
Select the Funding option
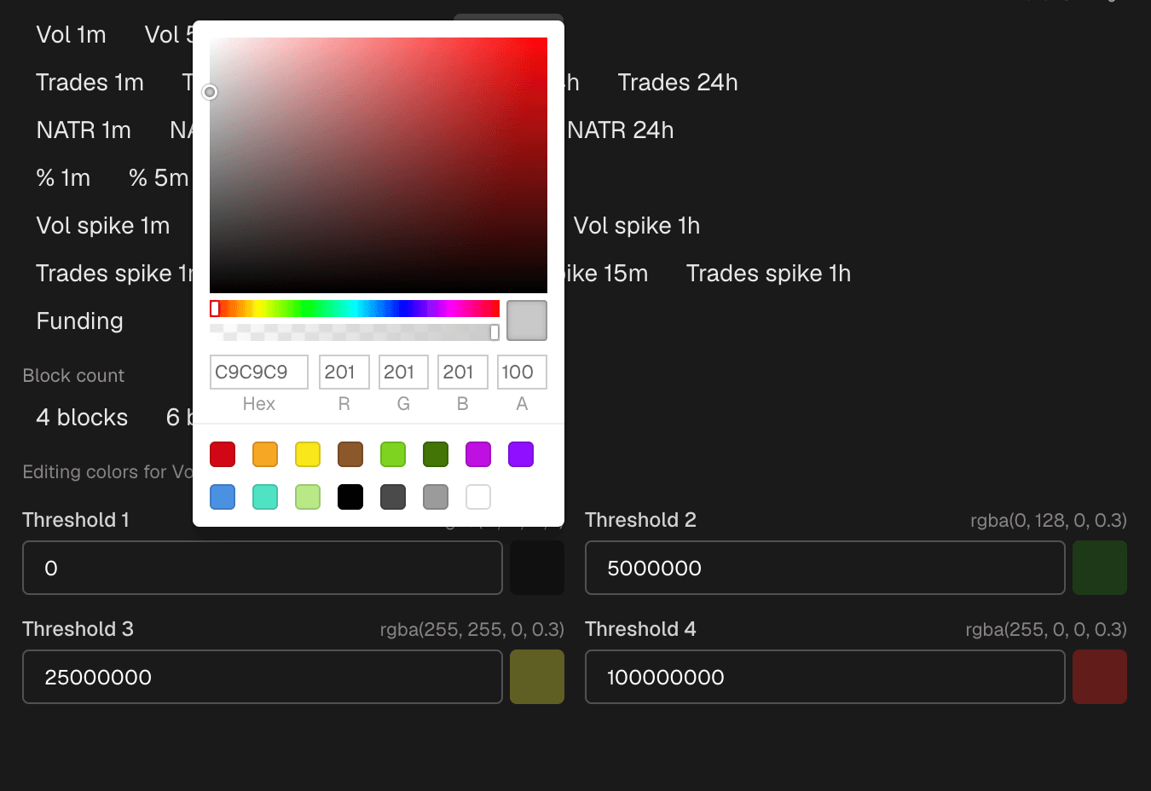pos(79,321)
